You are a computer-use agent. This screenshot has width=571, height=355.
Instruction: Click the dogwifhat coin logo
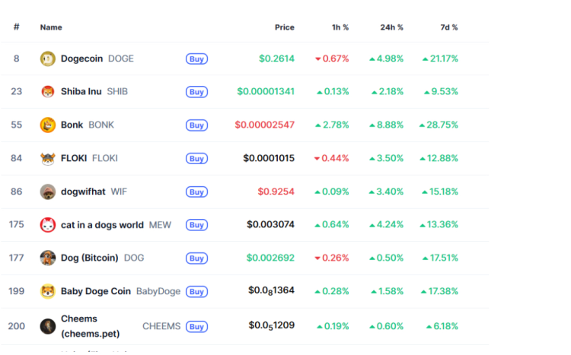(x=48, y=192)
